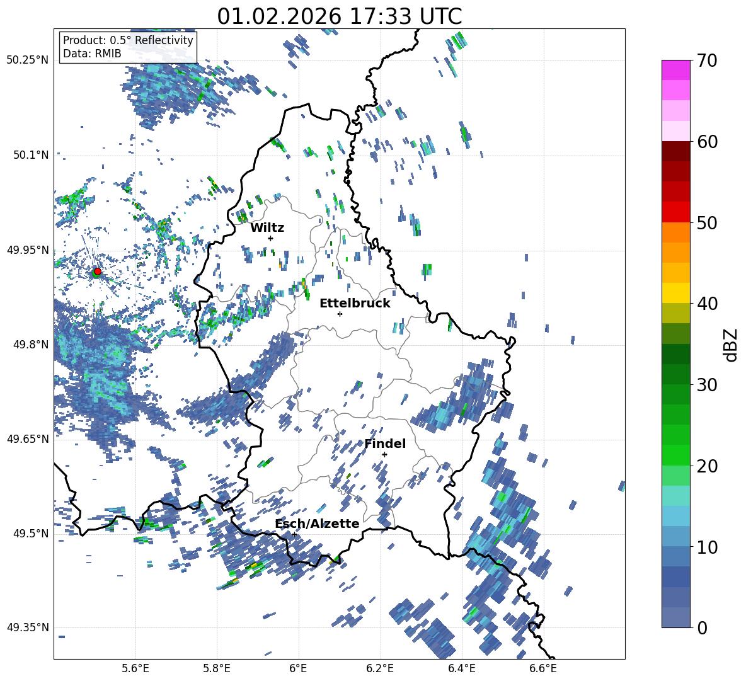Click the 49.8°N latitude label

[31, 345]
